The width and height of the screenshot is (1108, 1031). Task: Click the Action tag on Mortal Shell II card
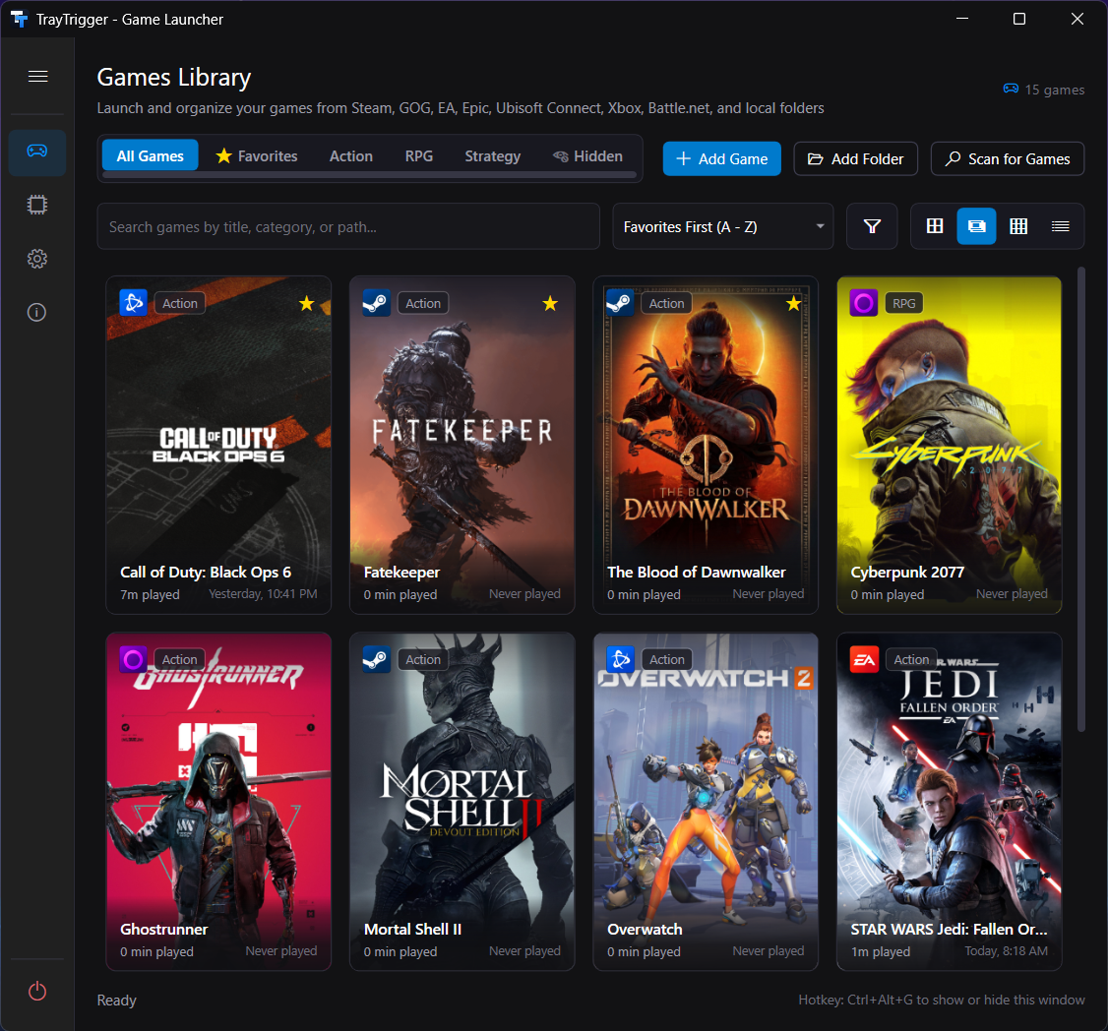point(422,659)
